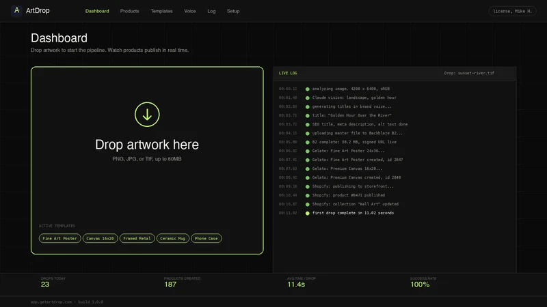Click the "LIVE LOG" panel header
The width and height of the screenshot is (547, 307).
(288, 73)
